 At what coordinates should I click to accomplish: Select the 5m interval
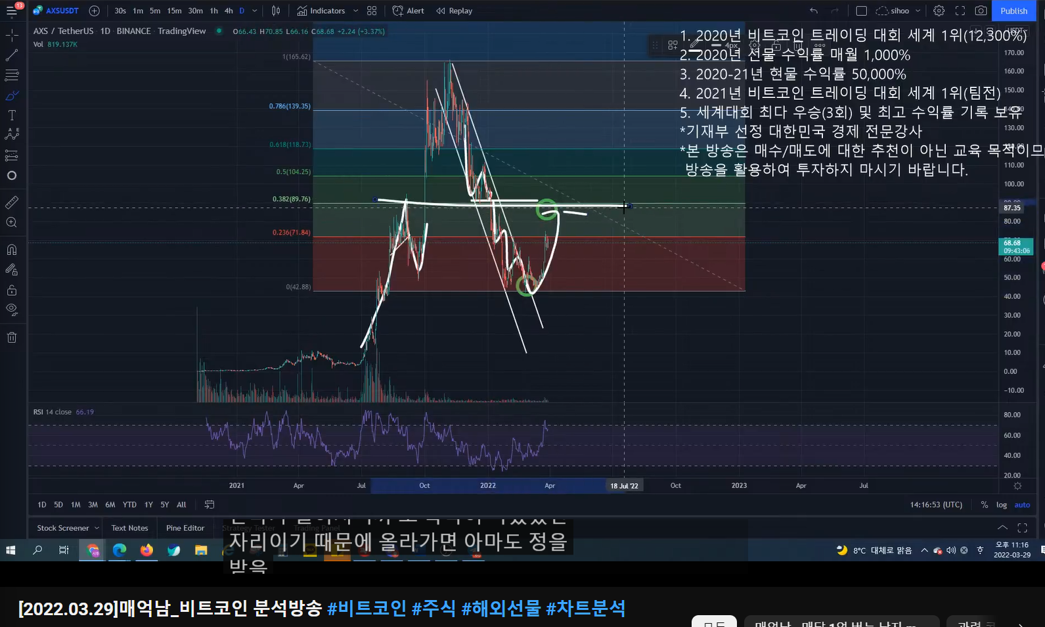(x=155, y=11)
